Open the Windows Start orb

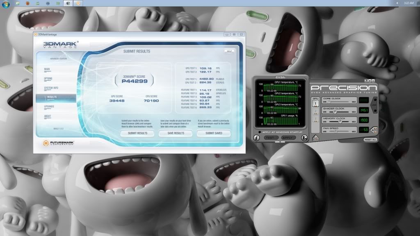click(5, 3)
